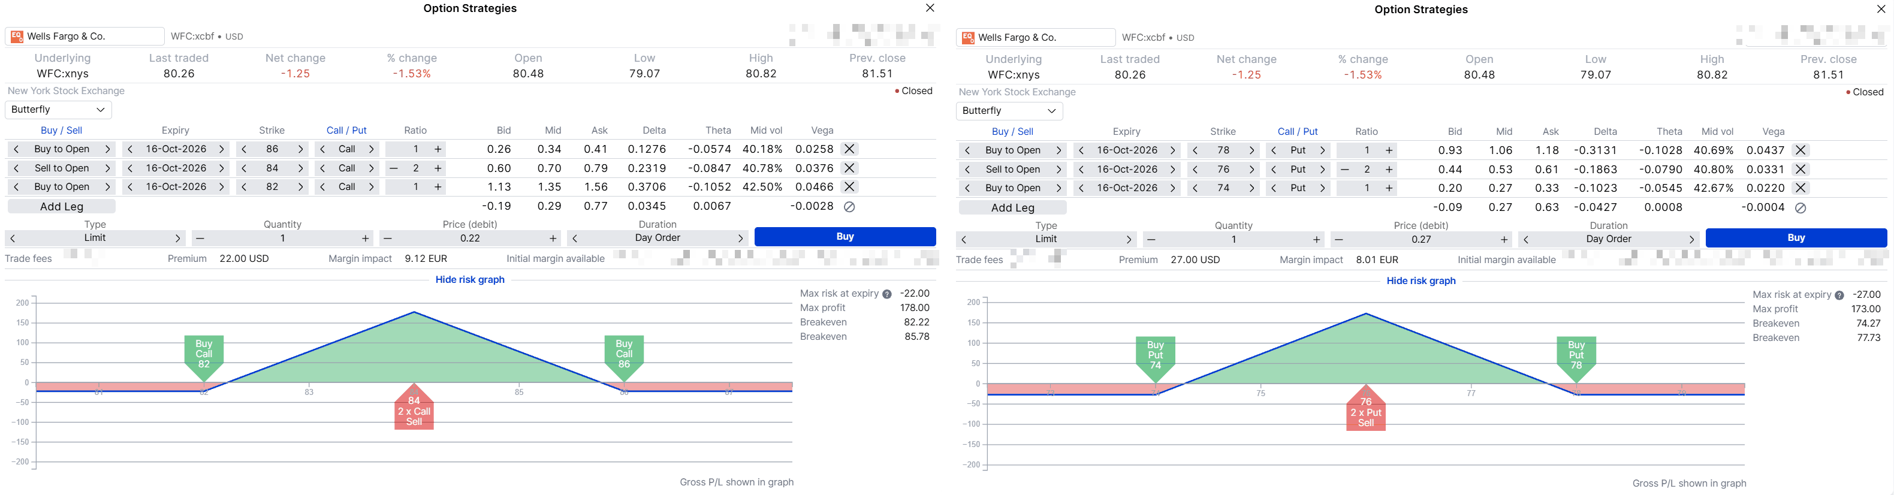Viewport: 1894px width, 495px height.
Task: Open max risk help icon in left panel
Action: pyautogui.click(x=886, y=294)
